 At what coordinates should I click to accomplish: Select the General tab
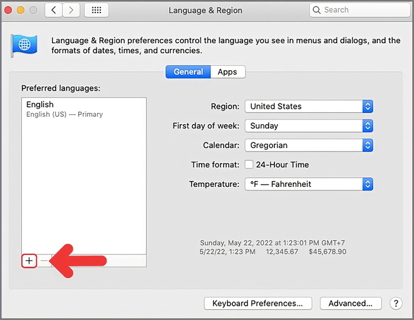point(188,72)
